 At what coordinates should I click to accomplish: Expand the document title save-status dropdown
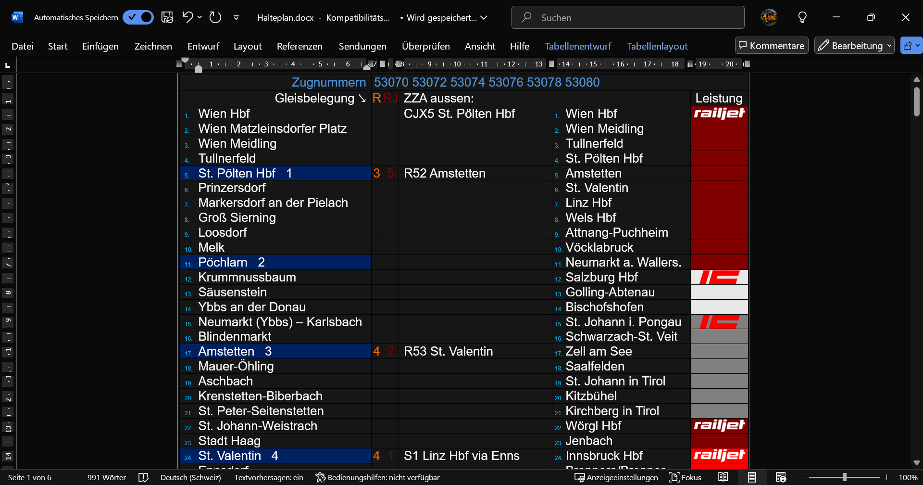(484, 18)
